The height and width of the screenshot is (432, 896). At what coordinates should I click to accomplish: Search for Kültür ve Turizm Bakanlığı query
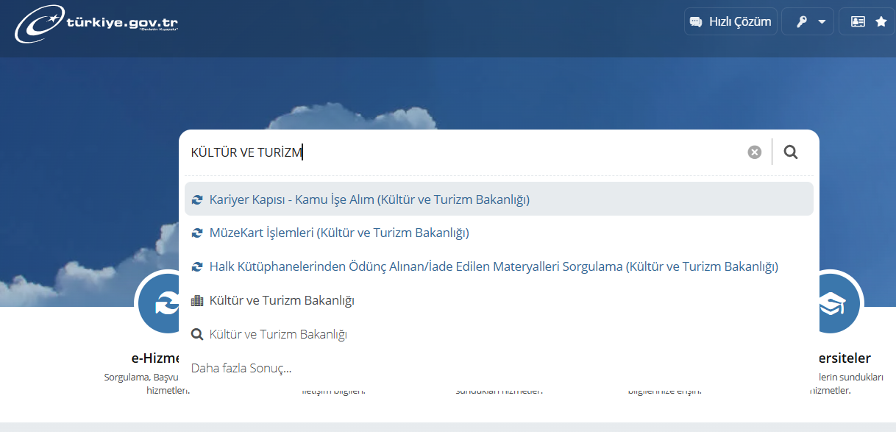(278, 334)
